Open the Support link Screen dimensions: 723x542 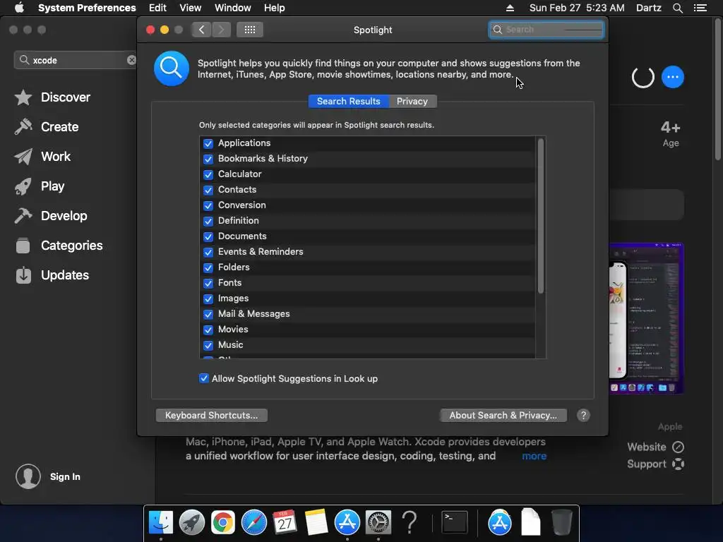(655, 464)
